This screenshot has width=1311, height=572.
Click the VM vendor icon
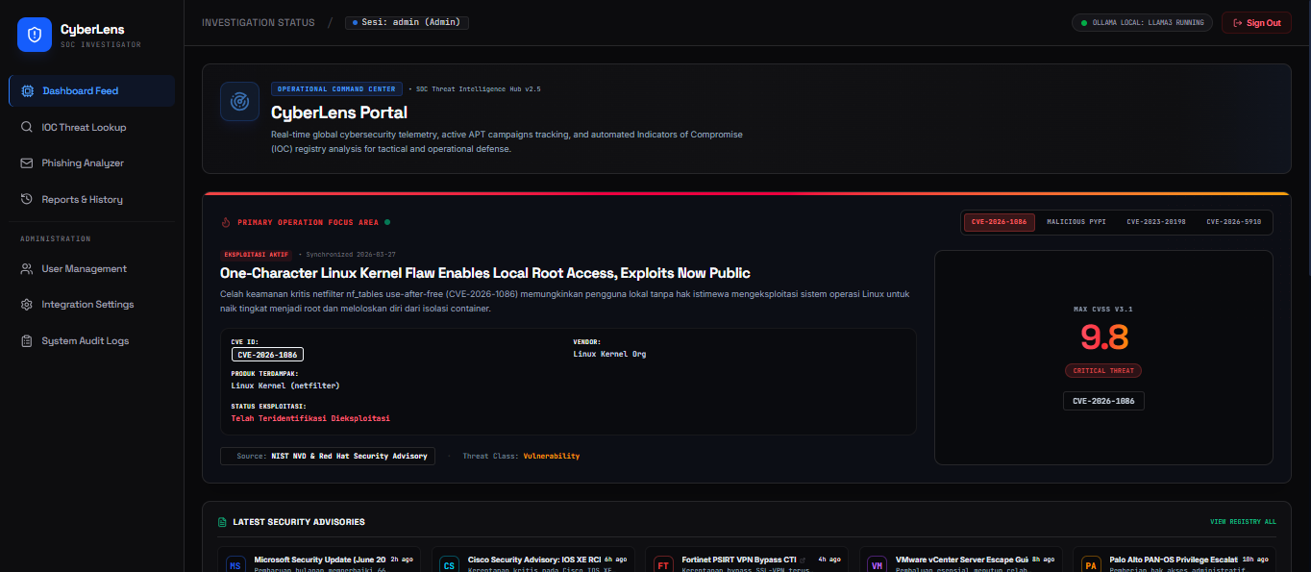(x=878, y=565)
